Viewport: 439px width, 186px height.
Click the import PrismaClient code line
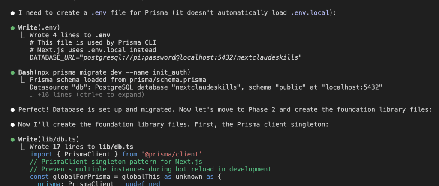pos(116,154)
